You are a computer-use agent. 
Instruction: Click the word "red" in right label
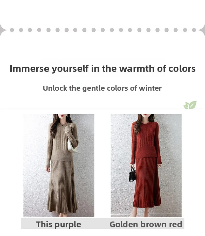(x=176, y=224)
